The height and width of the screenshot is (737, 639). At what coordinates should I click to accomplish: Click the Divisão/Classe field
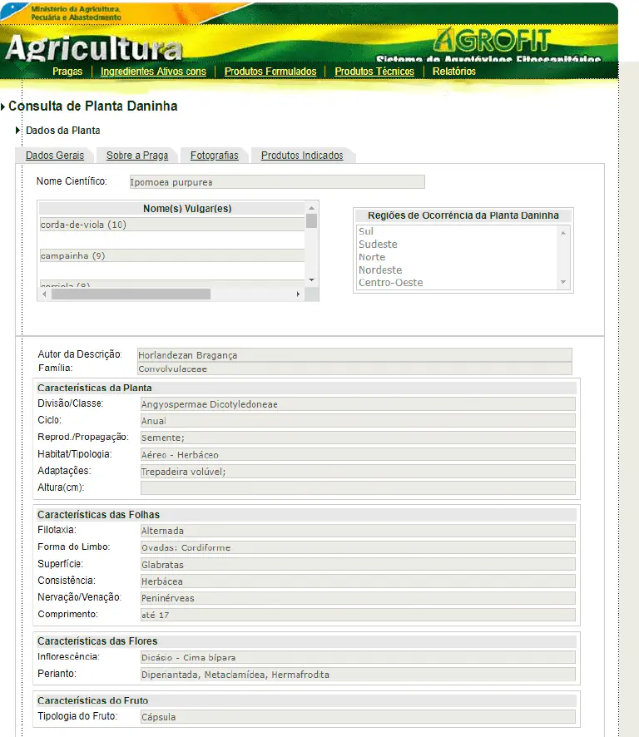click(358, 404)
